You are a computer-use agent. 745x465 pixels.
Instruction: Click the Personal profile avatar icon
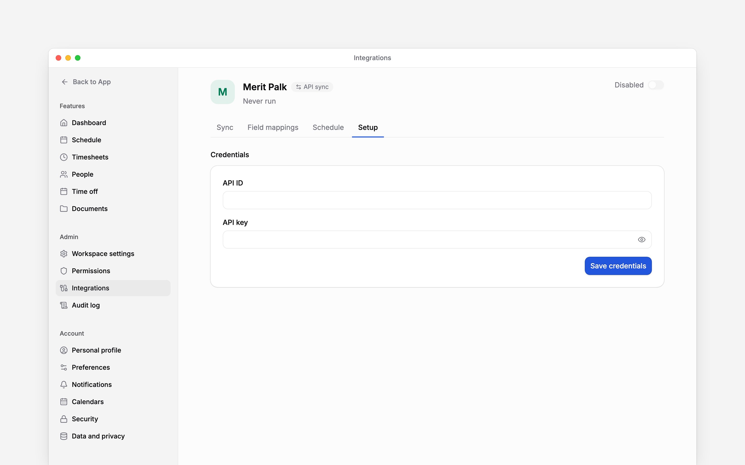pyautogui.click(x=64, y=350)
